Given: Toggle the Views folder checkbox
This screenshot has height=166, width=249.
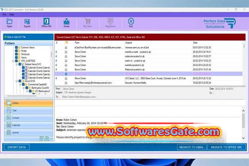Looking at the screenshot, I should 16,57.
